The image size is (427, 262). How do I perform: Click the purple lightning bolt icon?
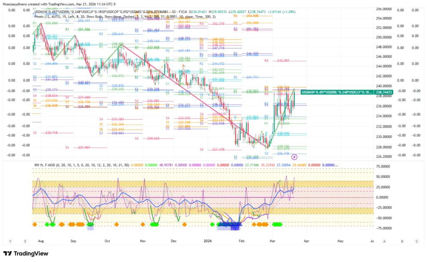pyautogui.click(x=294, y=157)
